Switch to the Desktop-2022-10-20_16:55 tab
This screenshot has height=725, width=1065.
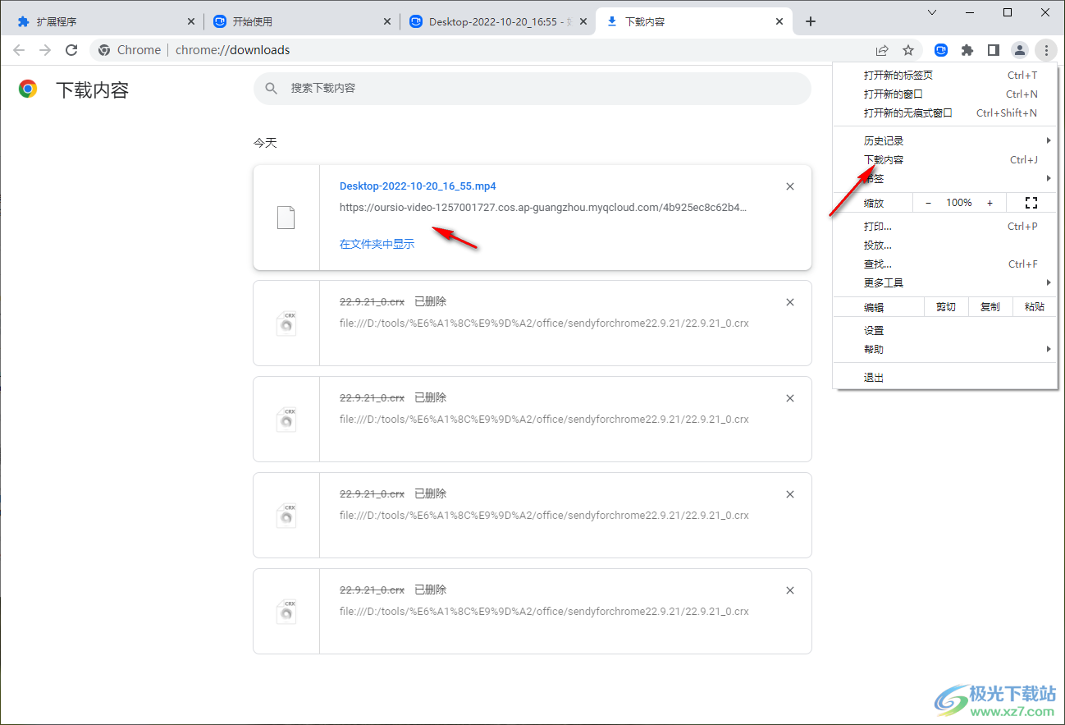(x=498, y=21)
